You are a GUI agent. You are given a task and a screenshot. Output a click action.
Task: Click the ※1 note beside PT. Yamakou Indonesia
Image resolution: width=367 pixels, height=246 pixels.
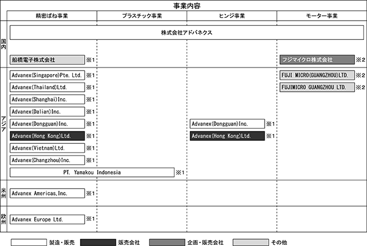pos(180,173)
